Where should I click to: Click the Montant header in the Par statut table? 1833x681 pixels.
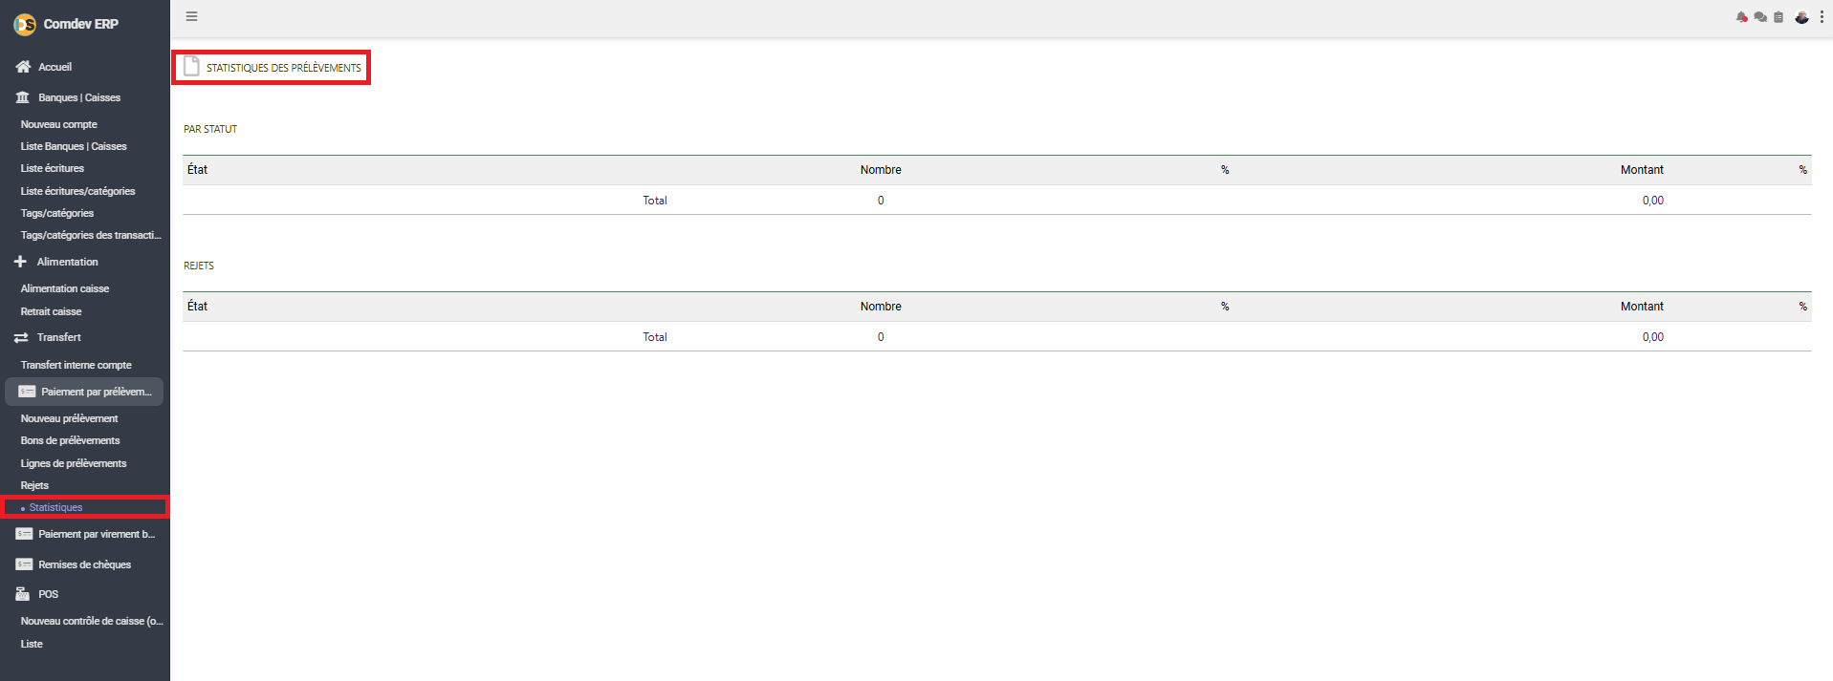coord(1642,170)
